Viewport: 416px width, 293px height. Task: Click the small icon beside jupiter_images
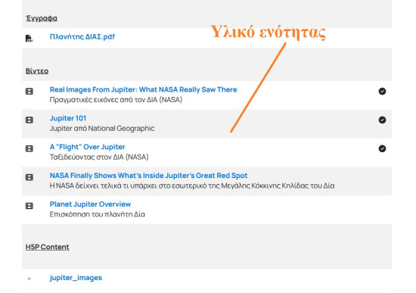(29, 279)
